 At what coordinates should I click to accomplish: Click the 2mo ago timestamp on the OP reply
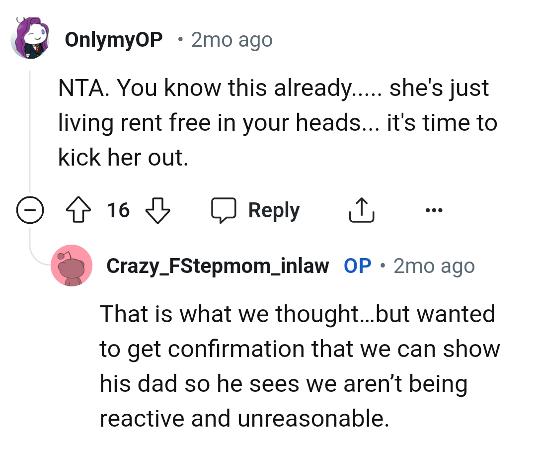click(x=433, y=266)
